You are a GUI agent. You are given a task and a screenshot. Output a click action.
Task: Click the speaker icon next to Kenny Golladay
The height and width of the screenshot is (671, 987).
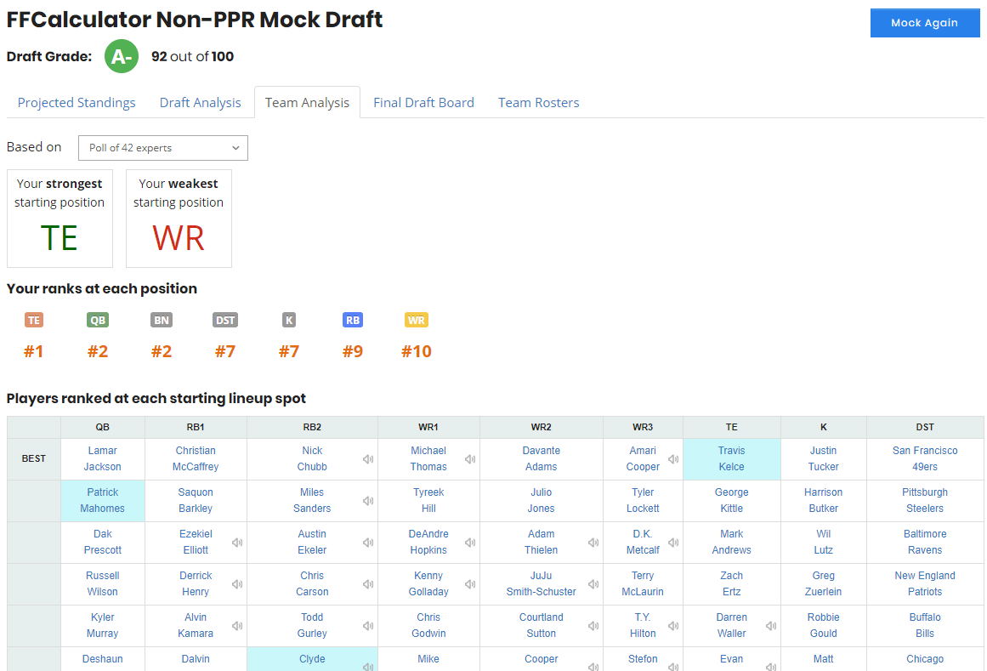click(x=470, y=584)
